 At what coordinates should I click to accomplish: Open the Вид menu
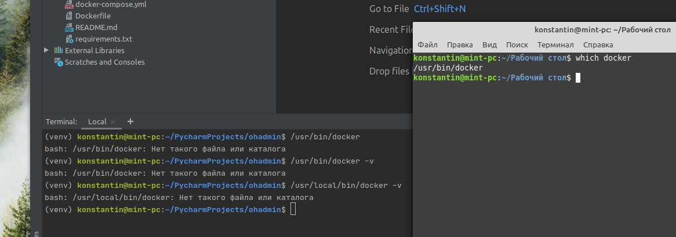click(x=490, y=45)
